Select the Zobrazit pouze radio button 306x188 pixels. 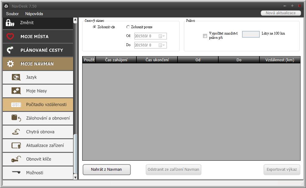128,27
